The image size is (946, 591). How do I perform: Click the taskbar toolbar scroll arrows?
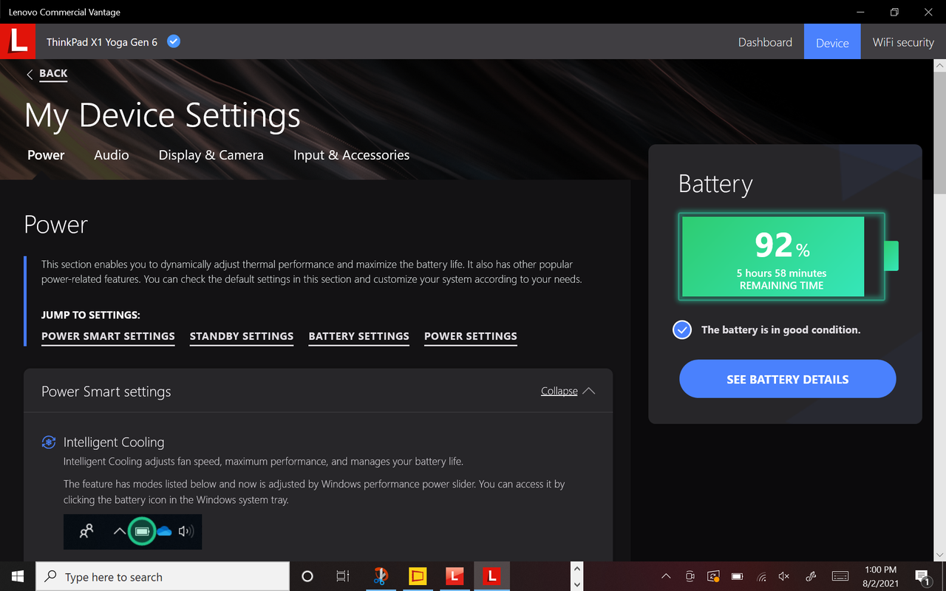point(576,576)
